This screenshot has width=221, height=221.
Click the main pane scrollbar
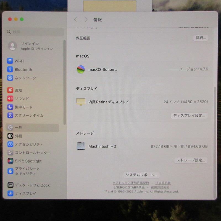point(215,143)
